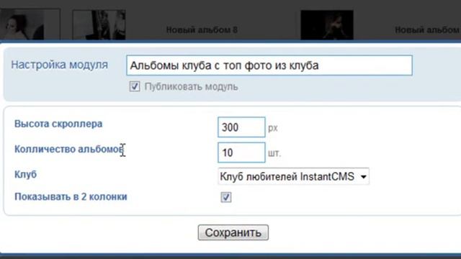Click the dark album thumbnail in background
Screen dimensions: 461x259
coord(327,24)
